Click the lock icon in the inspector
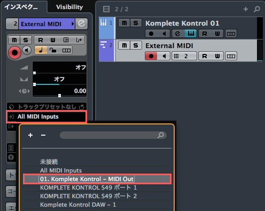The width and height of the screenshot is (265, 211). 53,50
